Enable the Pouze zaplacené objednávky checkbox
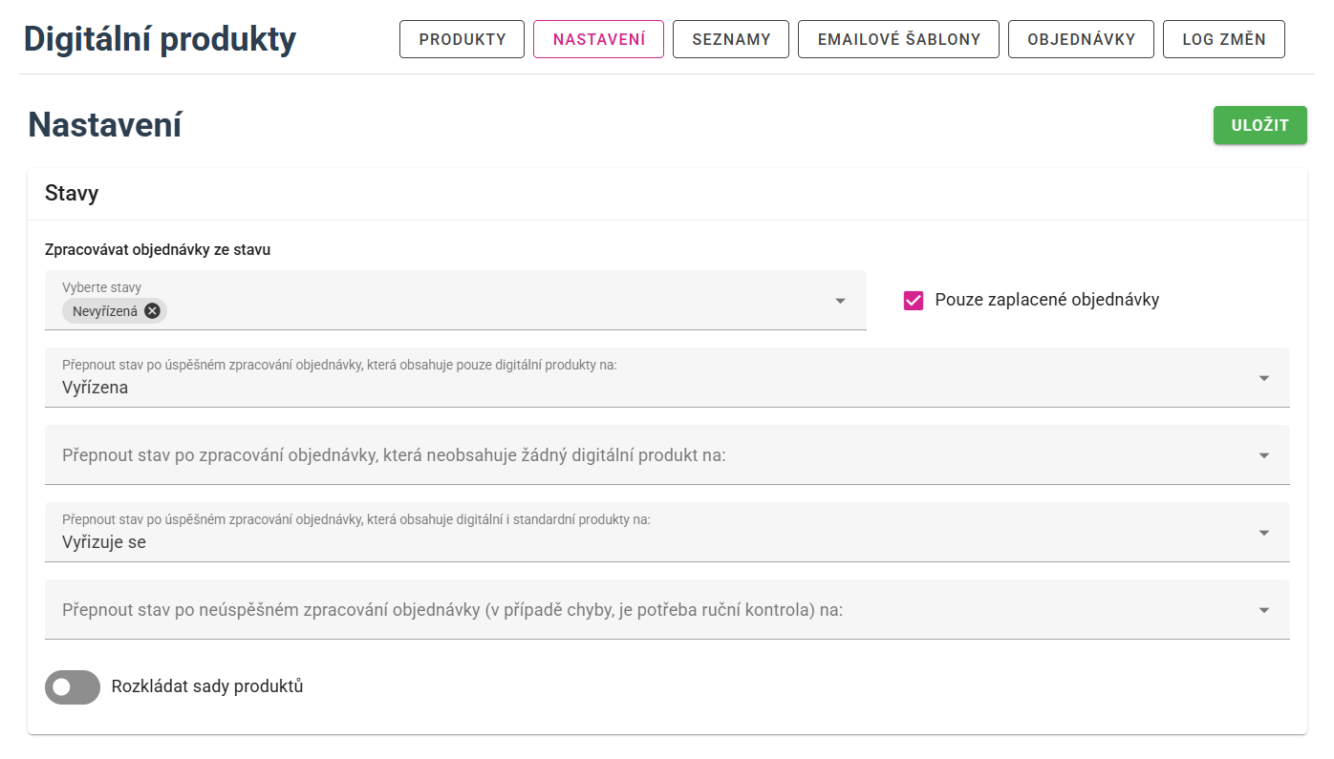 click(914, 301)
